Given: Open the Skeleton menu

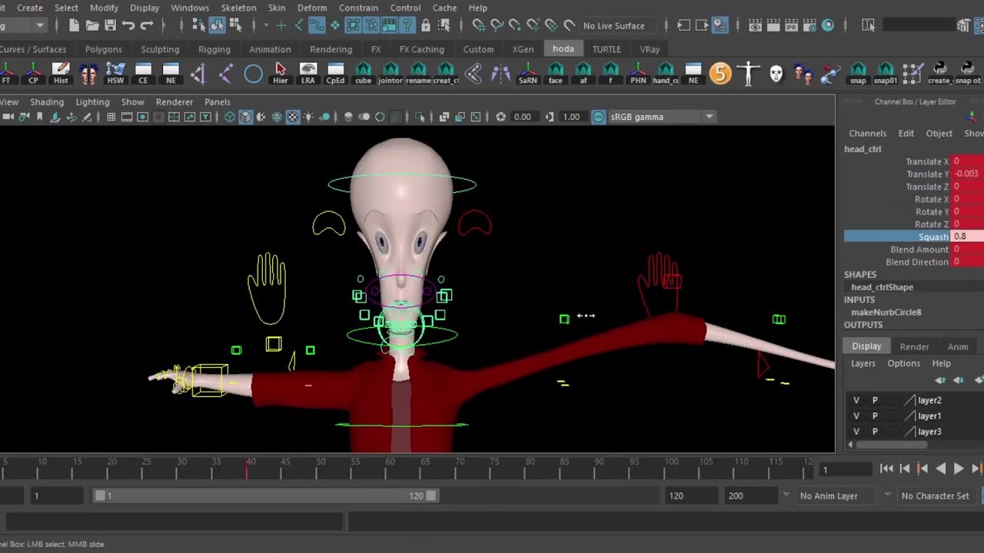Looking at the screenshot, I should click(238, 7).
